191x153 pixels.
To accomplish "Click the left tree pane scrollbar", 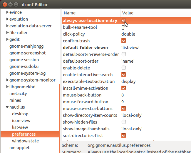I will pyautogui.click(x=59, y=118).
